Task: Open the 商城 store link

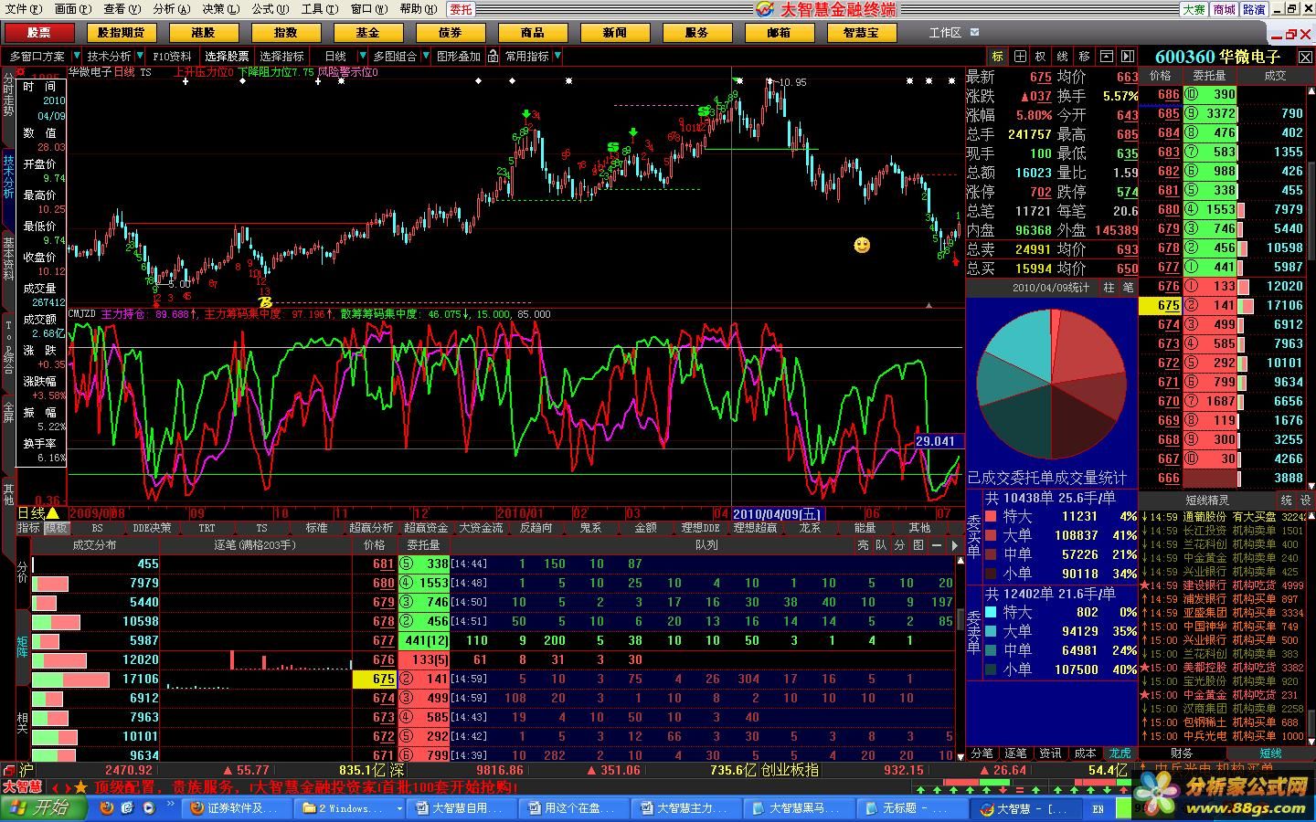Action: [x=1225, y=9]
